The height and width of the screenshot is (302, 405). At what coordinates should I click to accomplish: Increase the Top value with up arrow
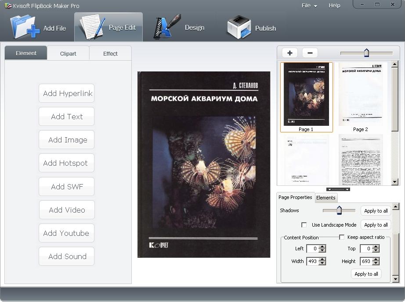pyautogui.click(x=376, y=247)
